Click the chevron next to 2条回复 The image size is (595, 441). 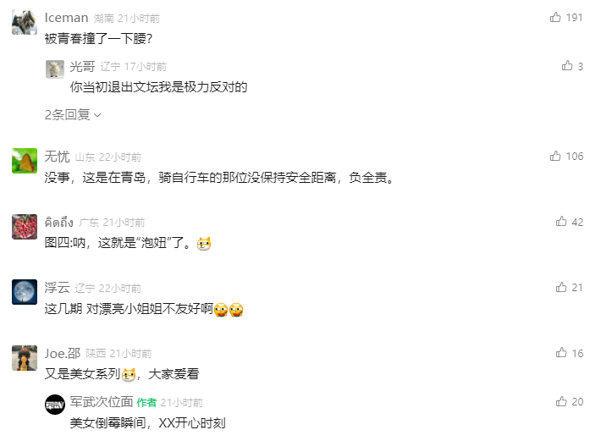[x=97, y=115]
